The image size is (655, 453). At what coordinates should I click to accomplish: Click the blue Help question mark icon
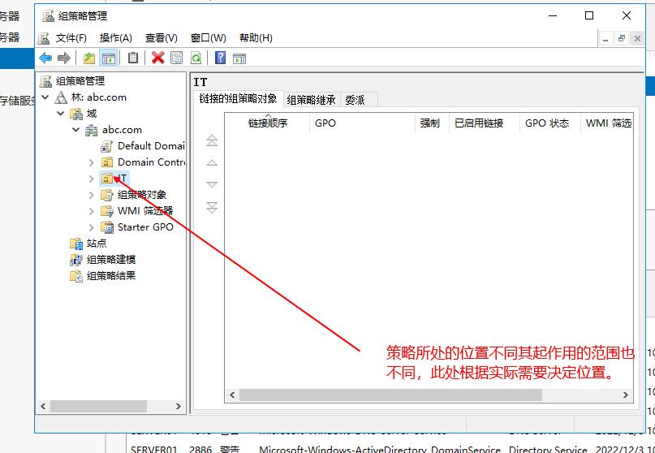(220, 58)
